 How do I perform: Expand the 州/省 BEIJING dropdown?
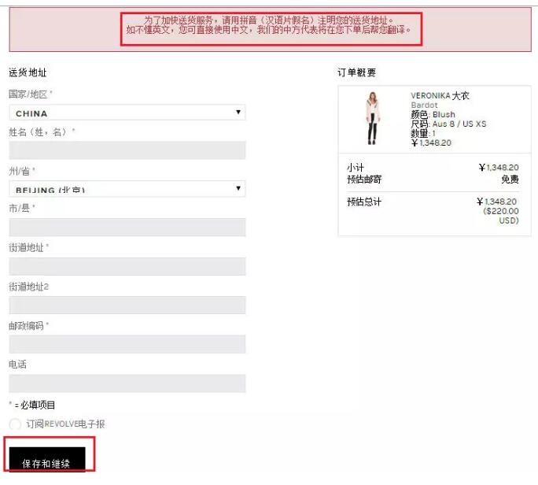[127, 189]
